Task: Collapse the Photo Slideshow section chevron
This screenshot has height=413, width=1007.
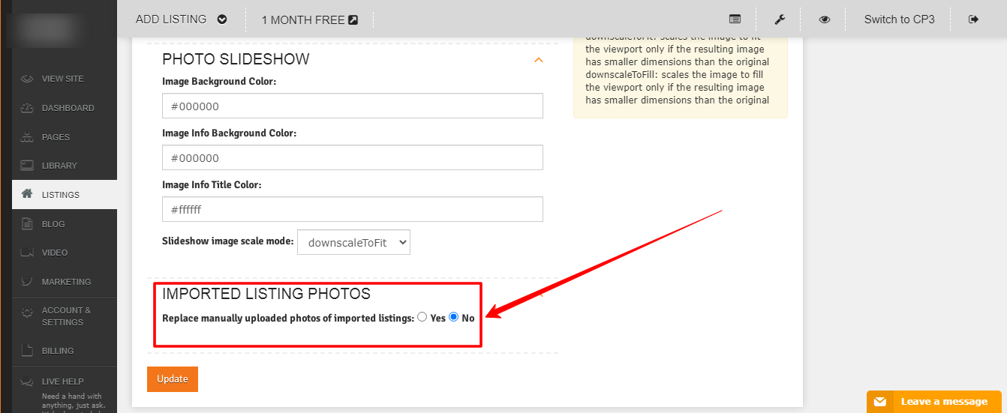Action: point(538,60)
